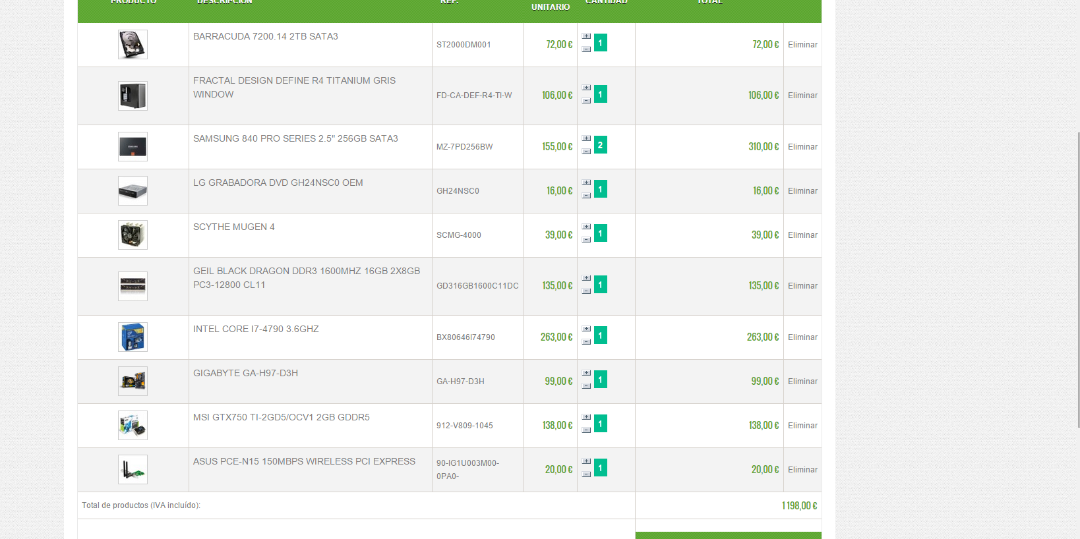Increase quantity of Intel Core i7-4790
This screenshot has width=1080, height=539.
(x=586, y=329)
